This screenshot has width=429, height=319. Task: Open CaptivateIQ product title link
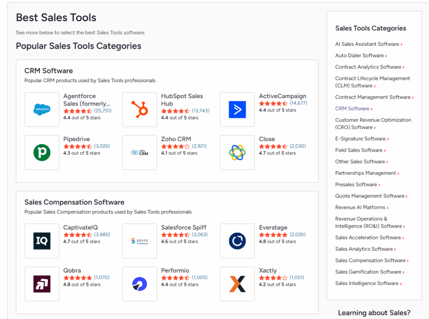(x=80, y=228)
